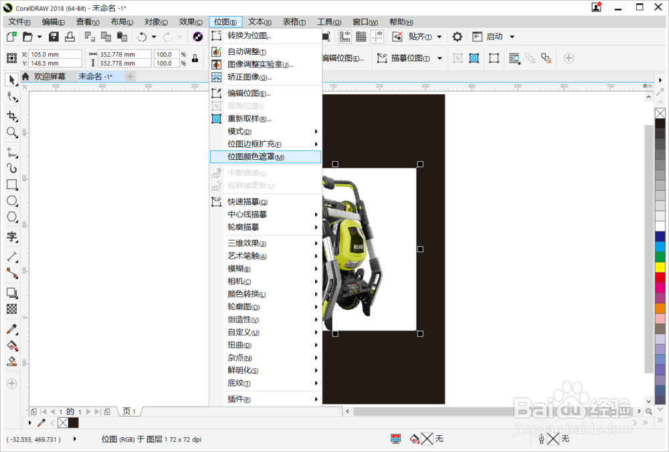The width and height of the screenshot is (669, 452).
Task: Expand the 中心线描摹 submenu
Action: click(266, 214)
